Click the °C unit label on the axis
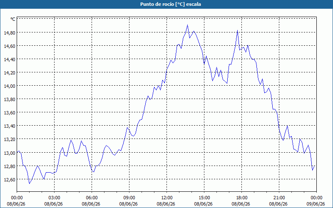The image size is (333, 208). click(x=13, y=19)
